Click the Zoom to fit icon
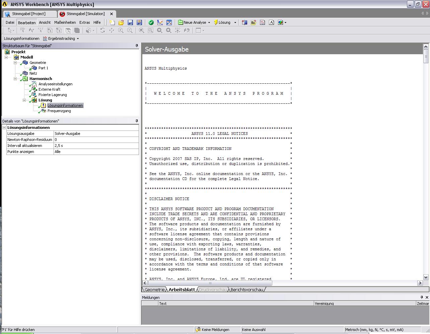430x334 pixels. tap(141, 30)
